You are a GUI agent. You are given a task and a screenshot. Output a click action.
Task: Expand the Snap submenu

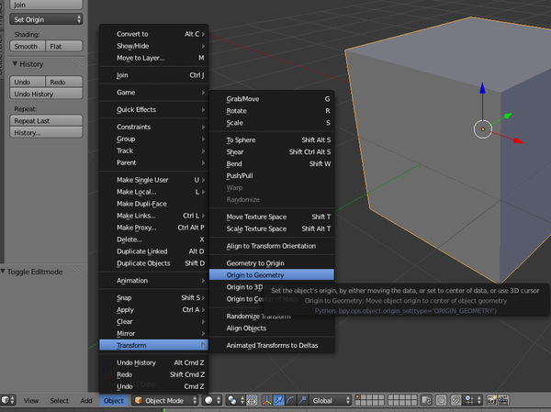(x=154, y=298)
